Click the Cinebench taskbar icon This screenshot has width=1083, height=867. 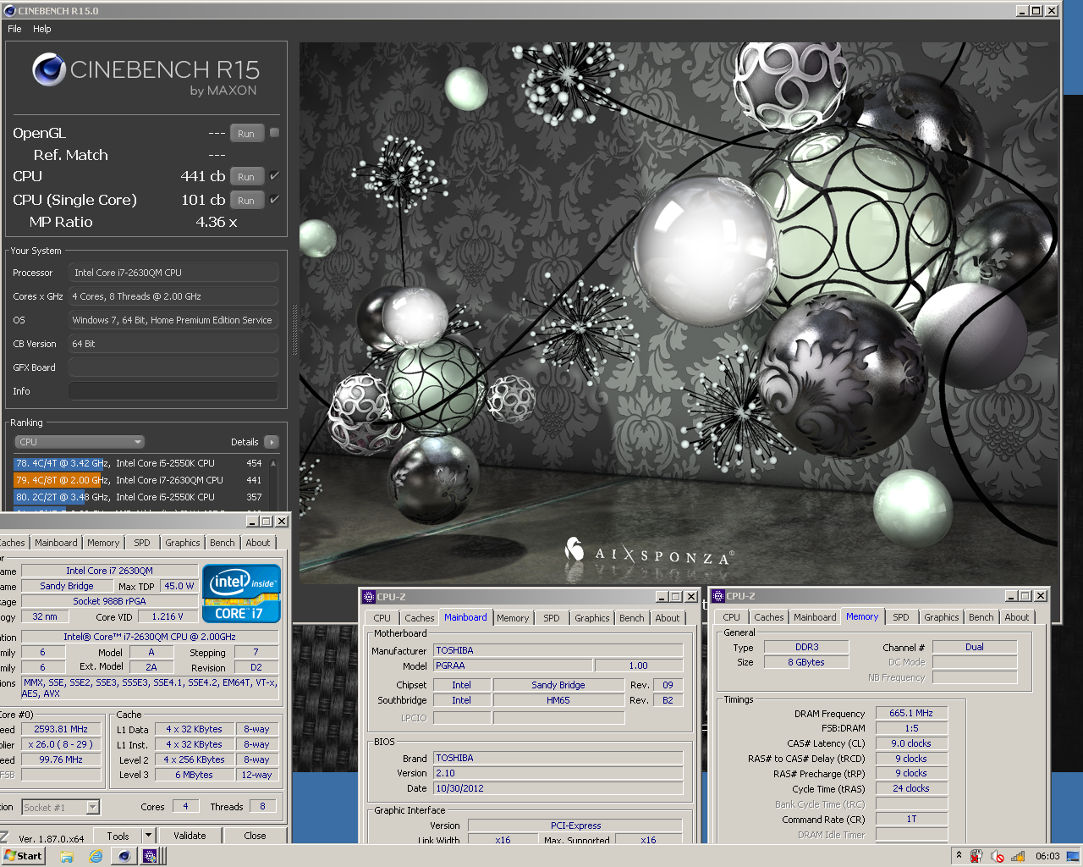click(x=124, y=856)
